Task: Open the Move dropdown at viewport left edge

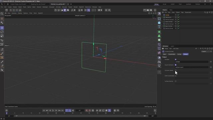Action: (x=7, y=46)
